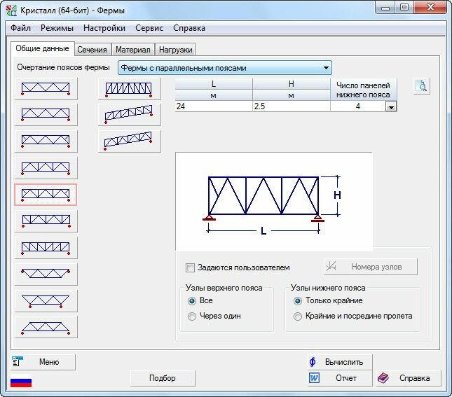Select sloped truss with triangular lattice panels
The height and width of the screenshot is (397, 452).
click(129, 141)
